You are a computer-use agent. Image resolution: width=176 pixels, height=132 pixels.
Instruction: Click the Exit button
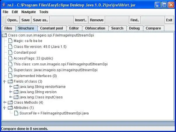click(169, 20)
